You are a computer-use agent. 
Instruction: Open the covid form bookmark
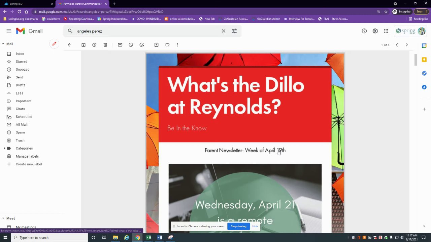point(51,19)
